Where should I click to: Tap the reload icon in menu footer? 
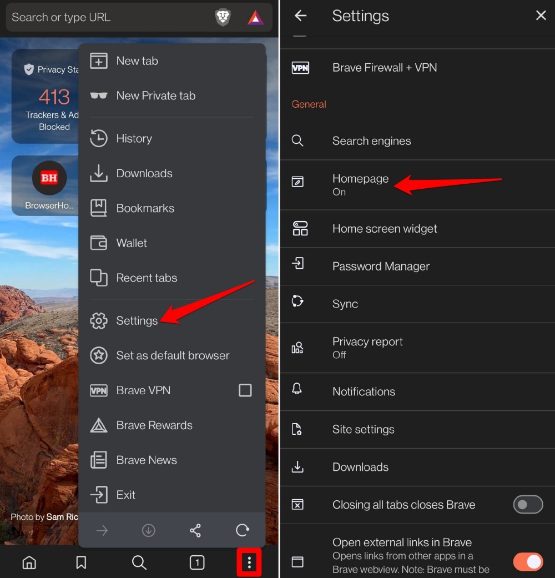click(x=242, y=530)
